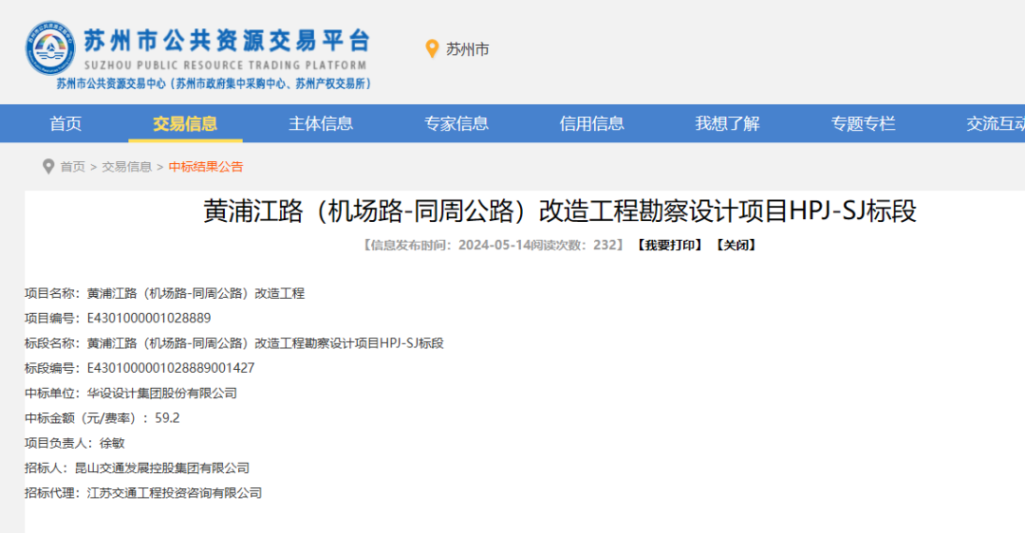This screenshot has height=533, width=1025.
Task: Open the 专题专栏 navigation item
Action: click(x=863, y=123)
